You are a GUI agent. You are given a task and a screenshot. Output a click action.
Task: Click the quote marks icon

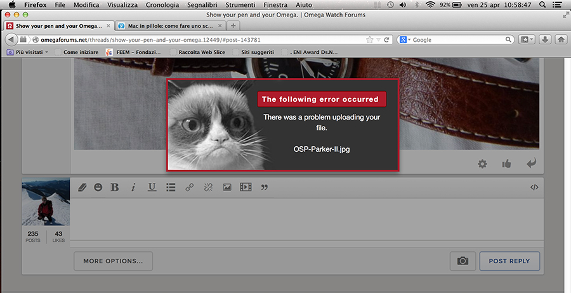click(x=265, y=187)
